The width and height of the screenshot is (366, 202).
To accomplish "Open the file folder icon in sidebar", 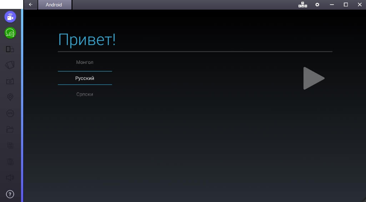I will coord(10,129).
